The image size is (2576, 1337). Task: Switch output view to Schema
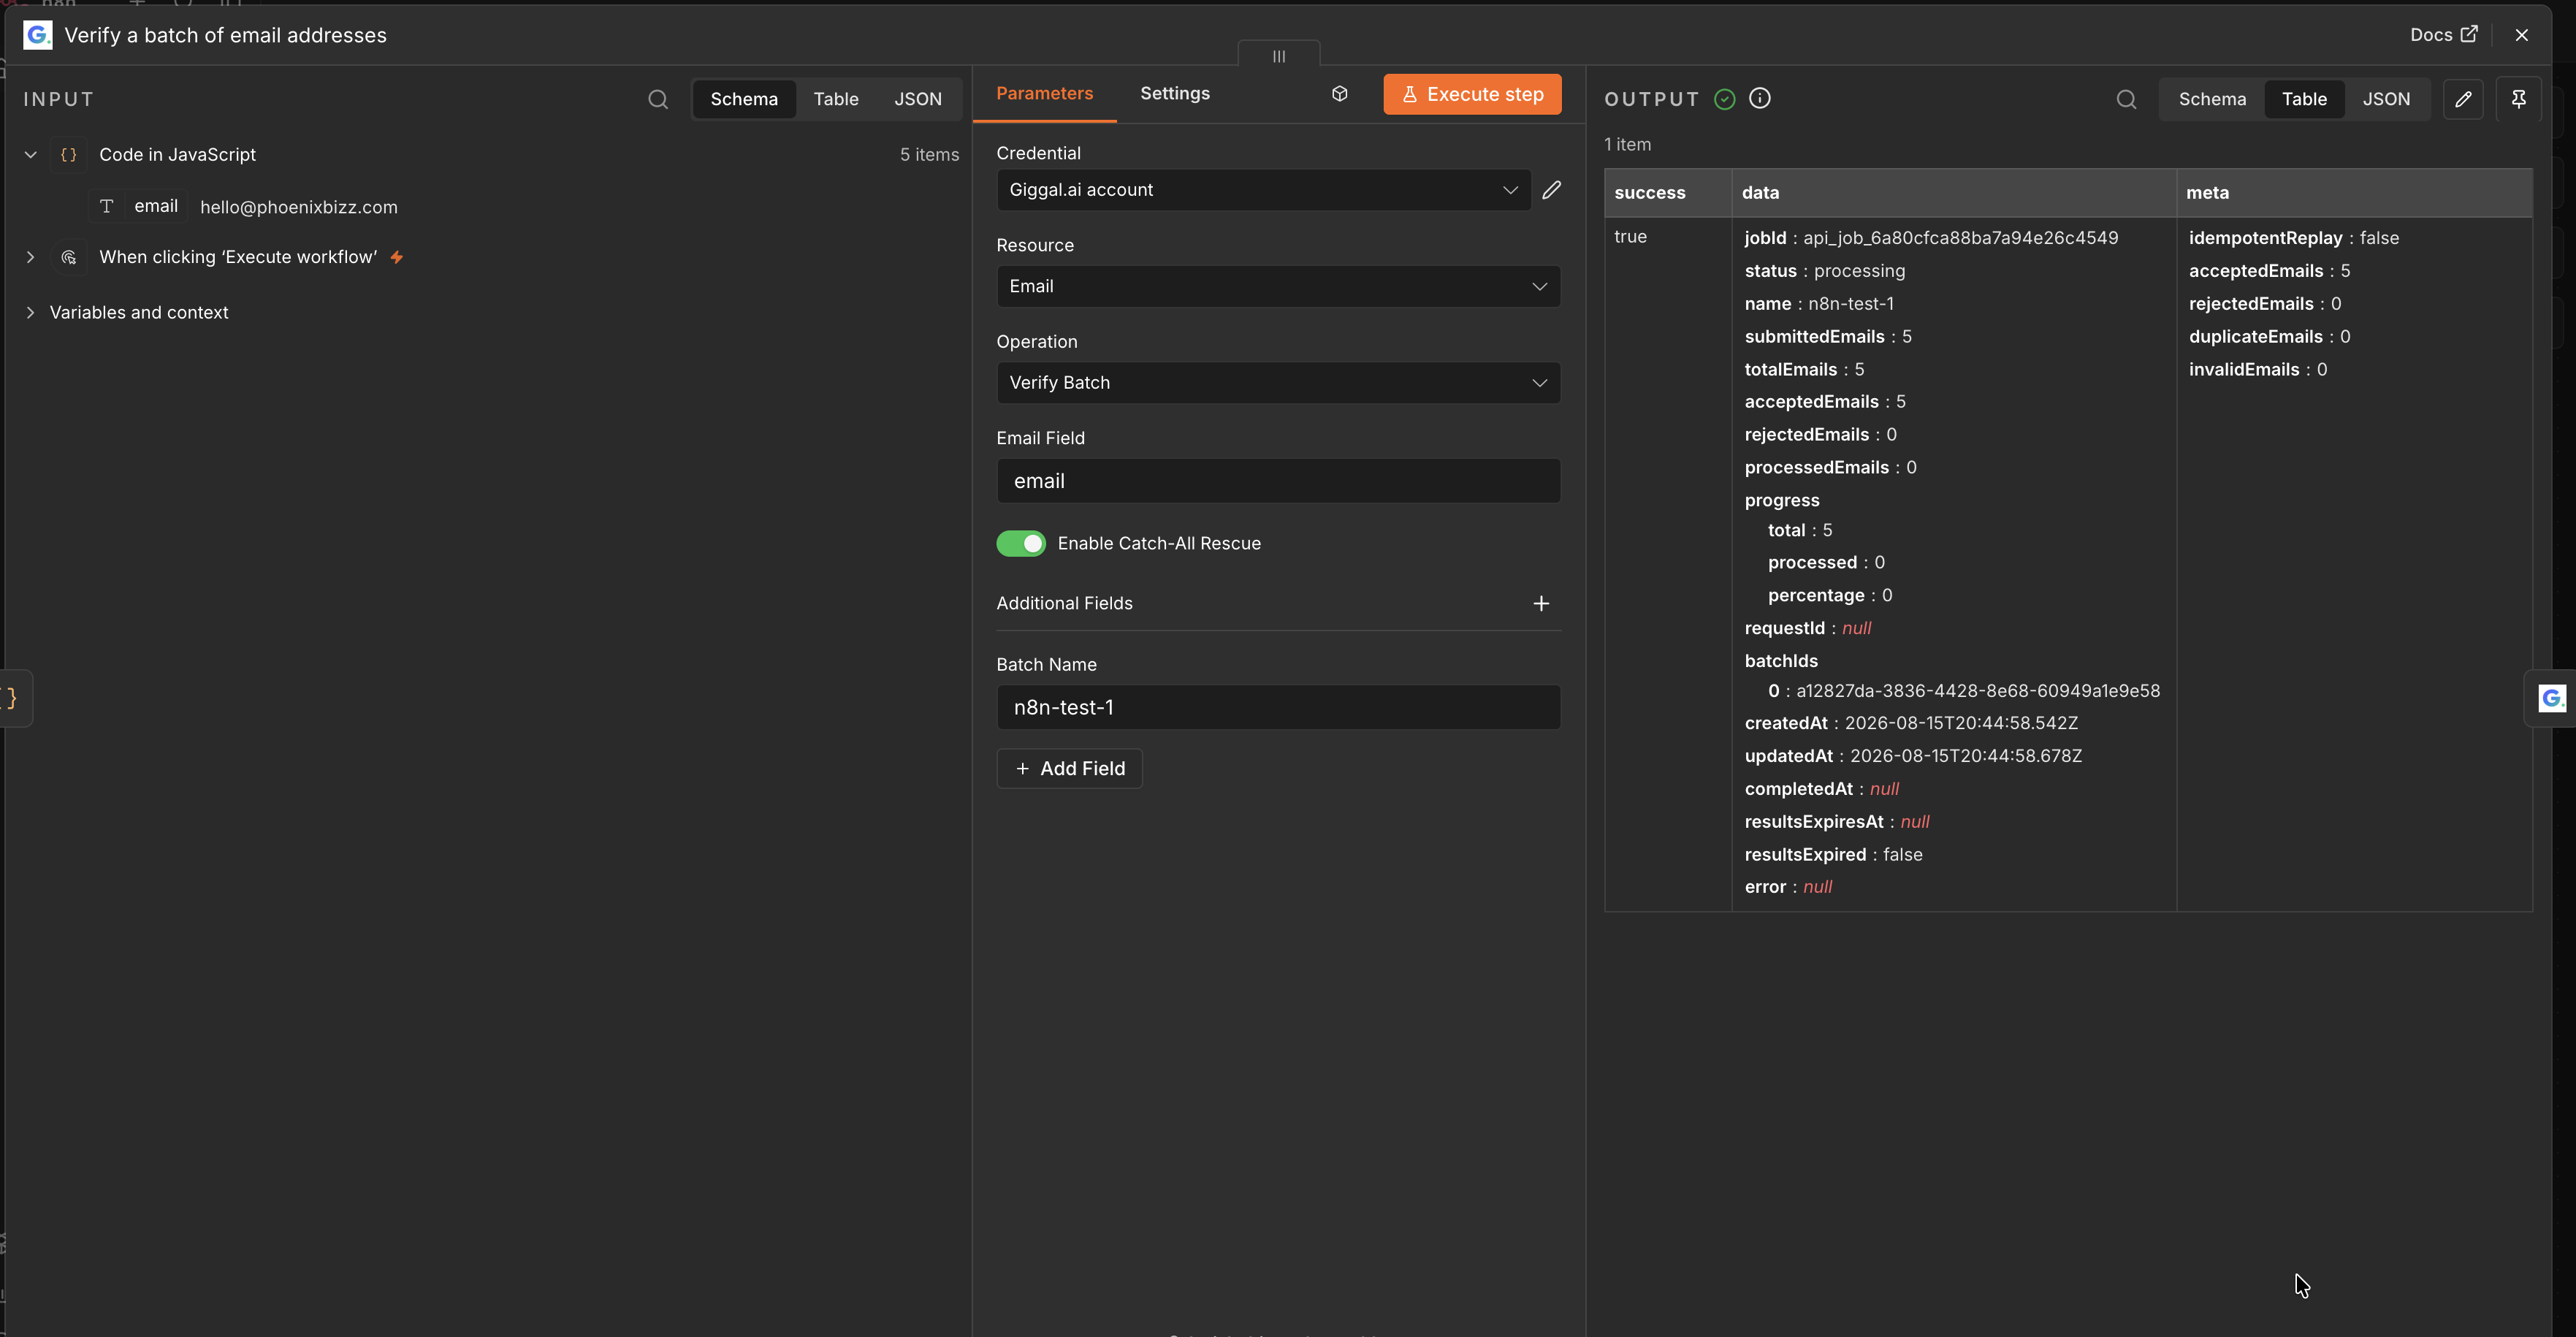click(x=2211, y=99)
